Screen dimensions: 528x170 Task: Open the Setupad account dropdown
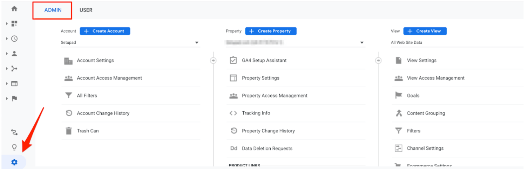point(130,43)
